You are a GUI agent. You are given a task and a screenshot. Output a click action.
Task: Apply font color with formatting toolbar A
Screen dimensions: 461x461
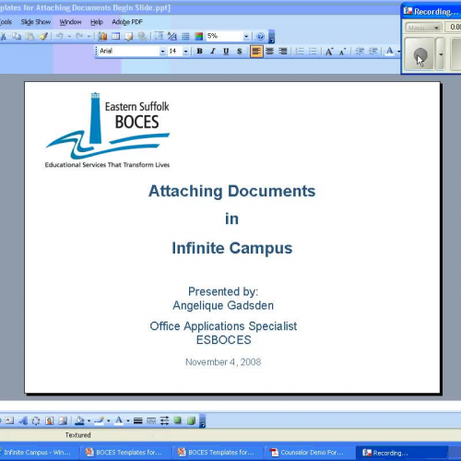pos(390,51)
